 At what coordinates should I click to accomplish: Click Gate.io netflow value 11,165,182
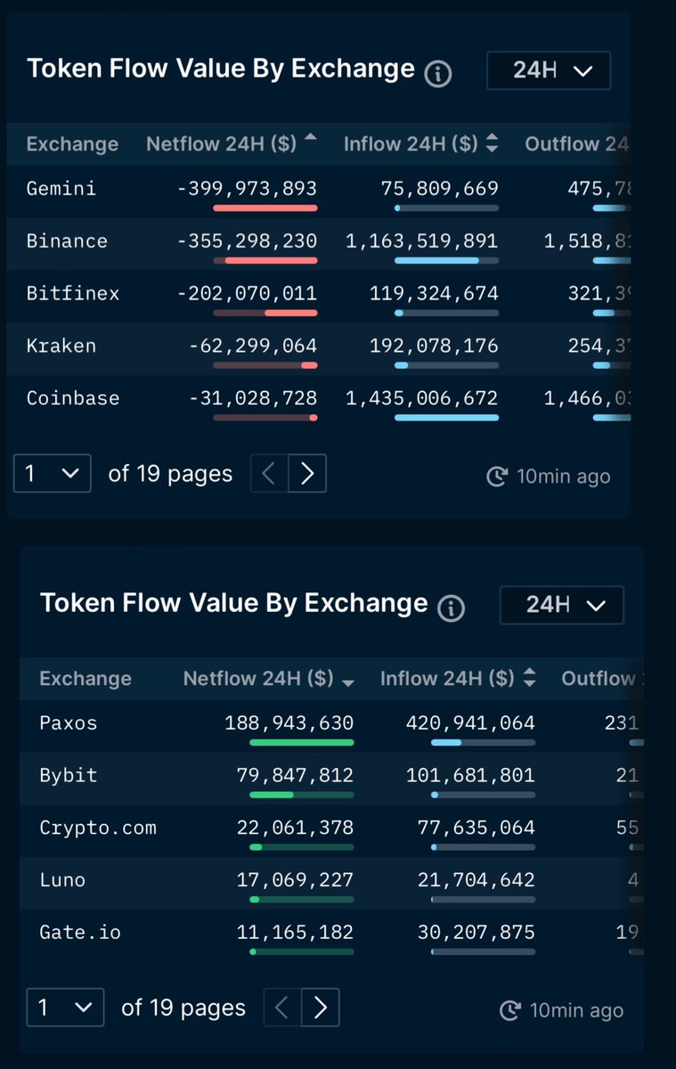pos(296,933)
